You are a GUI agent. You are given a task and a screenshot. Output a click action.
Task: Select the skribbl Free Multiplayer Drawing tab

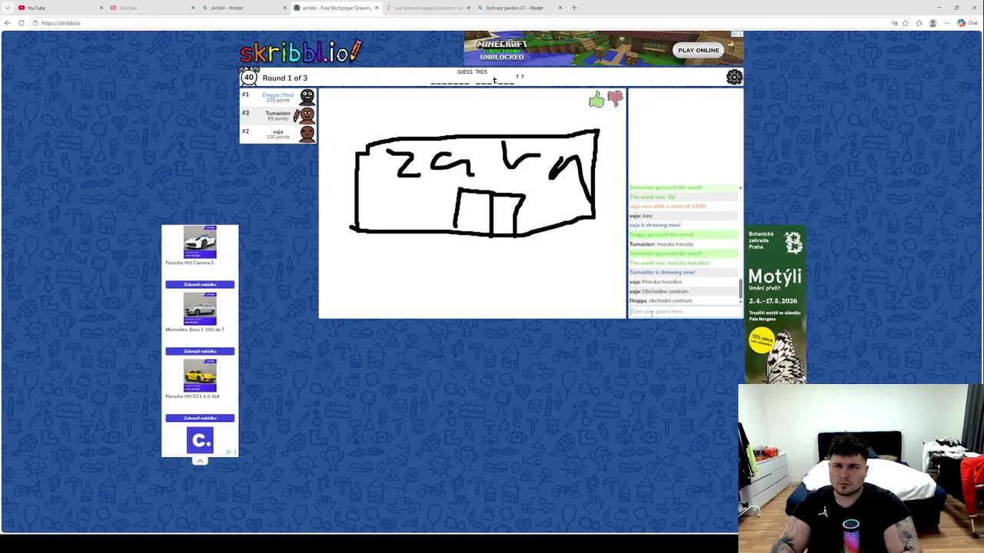tap(336, 8)
